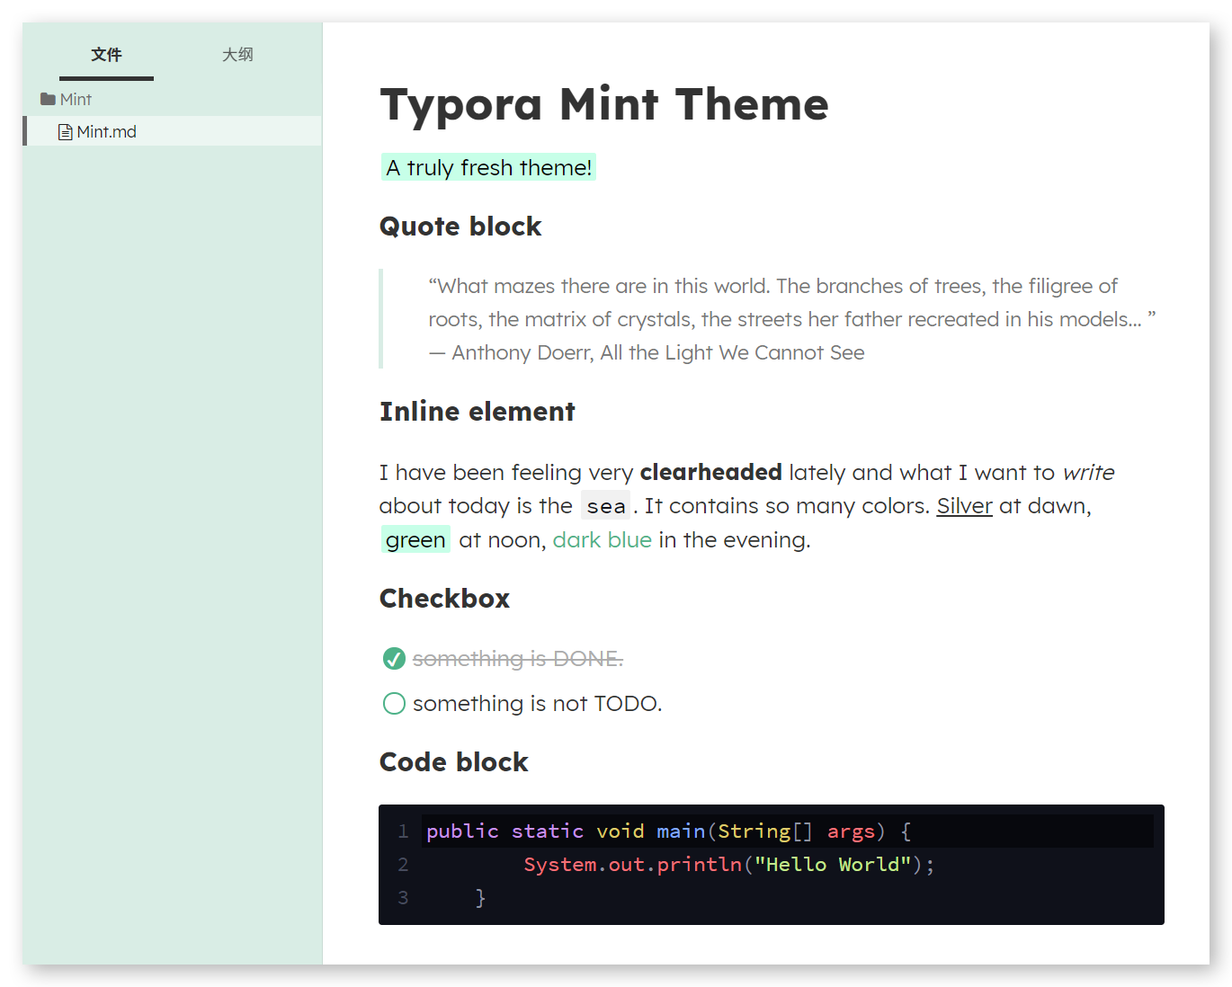
Task: Click the underlined word Silver
Action: pos(964,506)
